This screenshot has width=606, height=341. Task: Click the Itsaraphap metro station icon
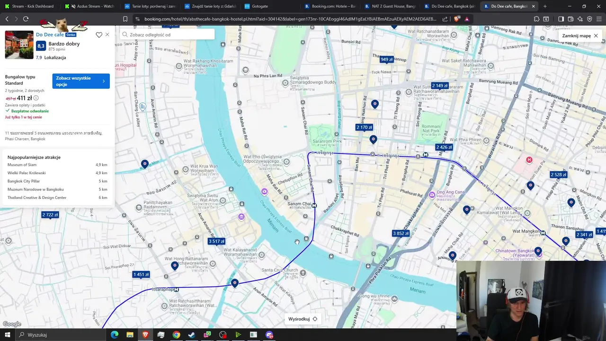(x=177, y=289)
